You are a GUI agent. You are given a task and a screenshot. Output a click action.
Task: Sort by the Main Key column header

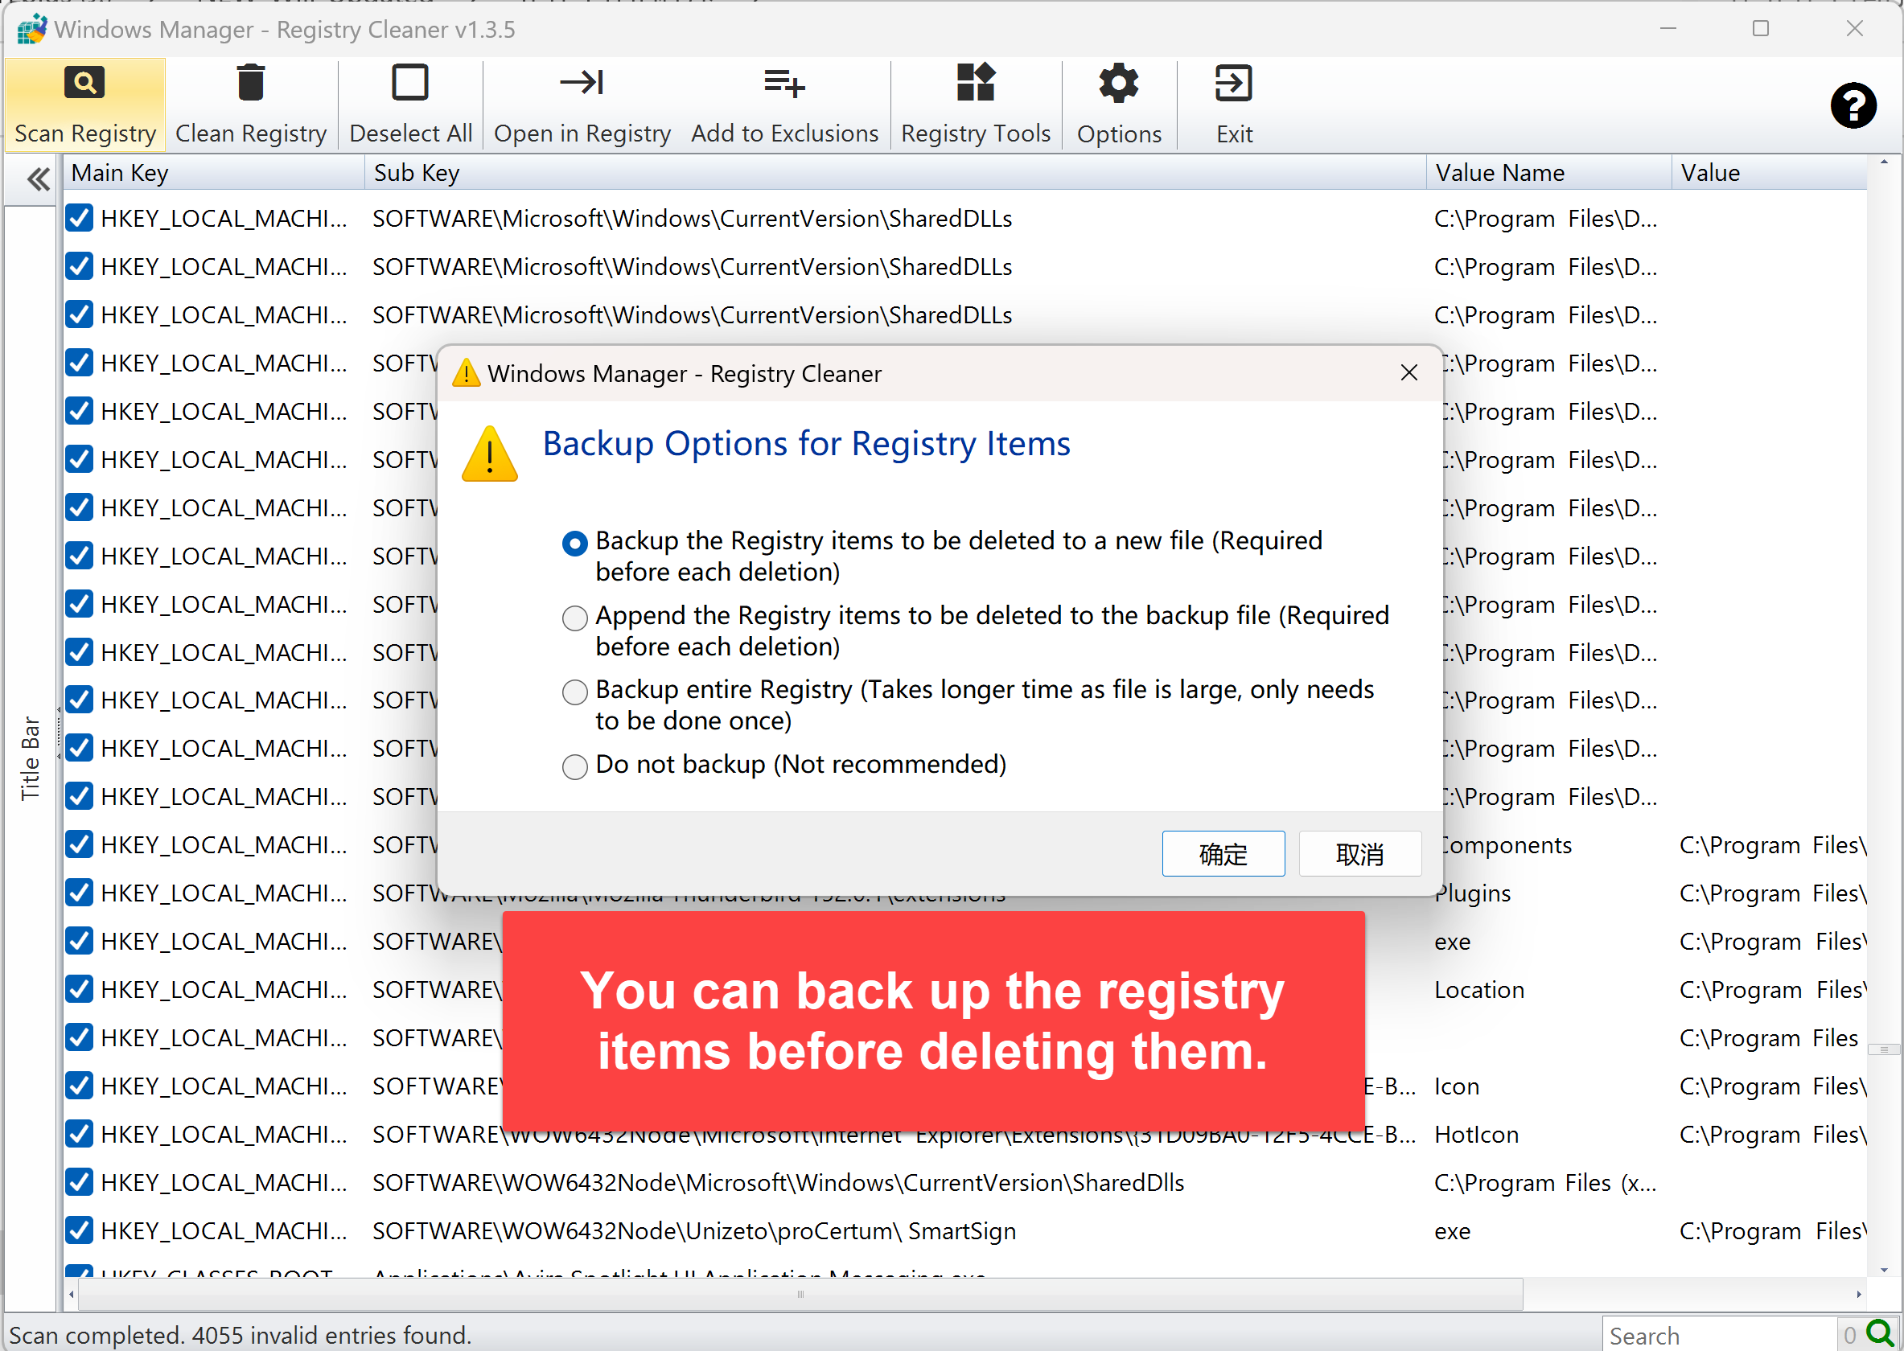pyautogui.click(x=214, y=173)
